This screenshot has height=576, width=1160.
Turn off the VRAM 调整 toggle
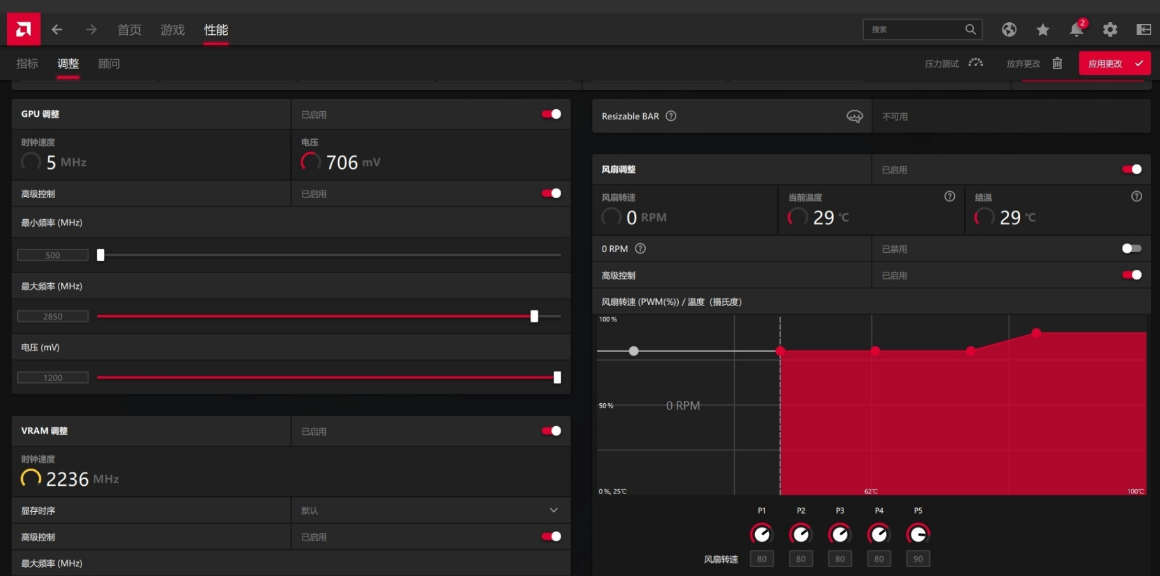tap(551, 431)
